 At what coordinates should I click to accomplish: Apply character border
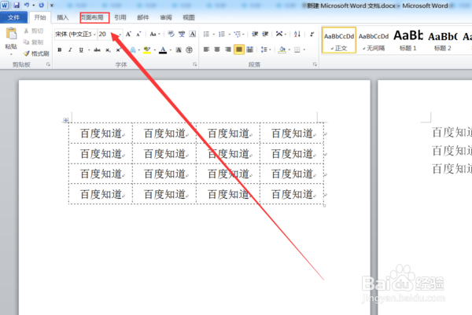pyautogui.click(x=193, y=34)
